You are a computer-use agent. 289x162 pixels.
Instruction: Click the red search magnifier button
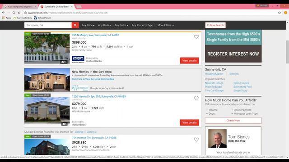click(x=75, y=25)
